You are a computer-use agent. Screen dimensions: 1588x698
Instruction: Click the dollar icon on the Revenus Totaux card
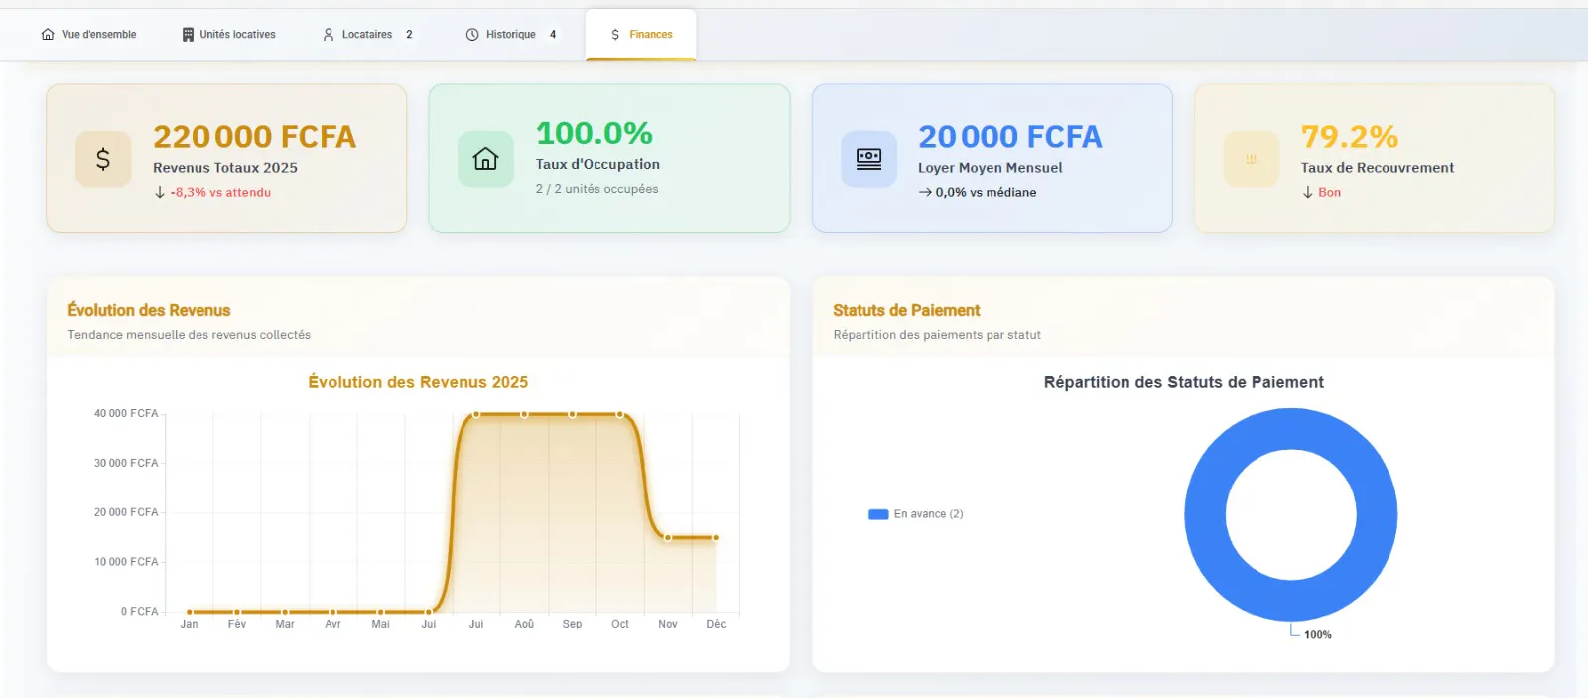103,159
